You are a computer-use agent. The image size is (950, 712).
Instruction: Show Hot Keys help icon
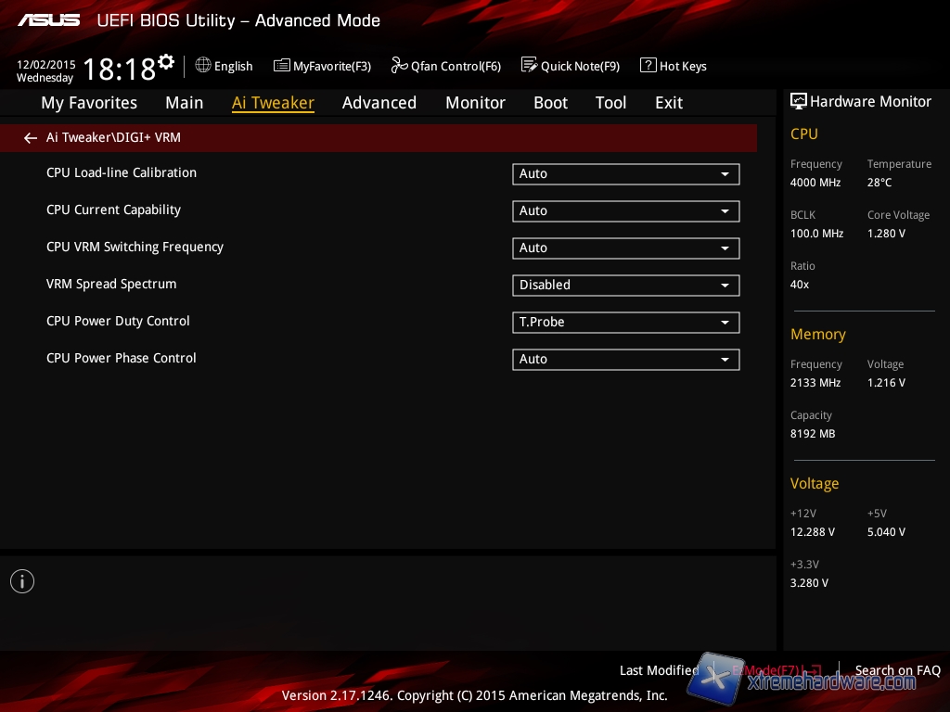pos(648,65)
